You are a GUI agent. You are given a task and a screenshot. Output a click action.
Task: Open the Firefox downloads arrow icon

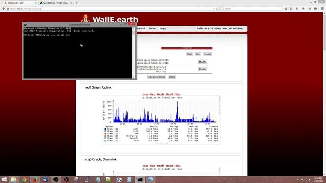coord(297,9)
